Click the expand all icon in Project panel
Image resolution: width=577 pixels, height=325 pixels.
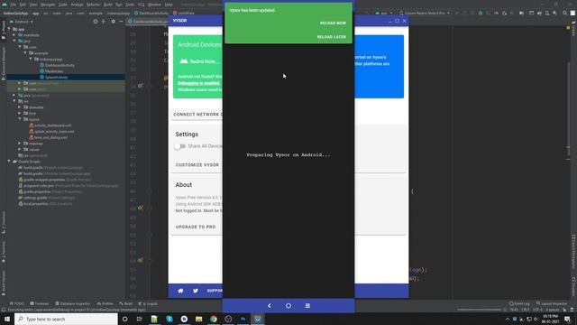pyautogui.click(x=104, y=22)
